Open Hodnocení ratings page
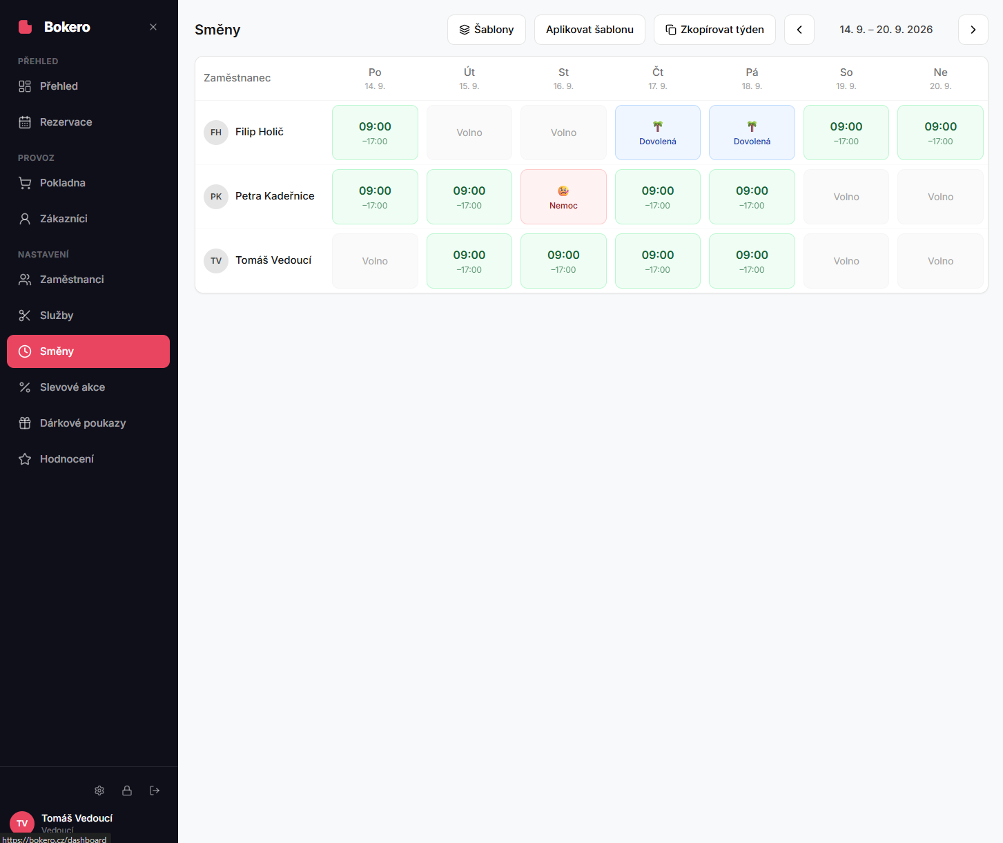This screenshot has width=1003, height=843. pyautogui.click(x=88, y=459)
